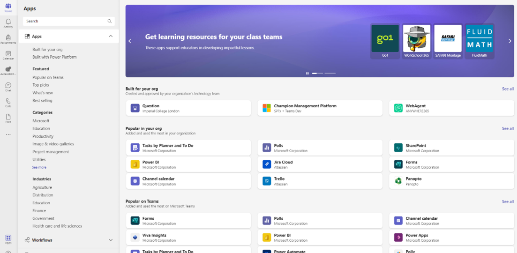Click the three-dot more apps icon

(x=8, y=134)
